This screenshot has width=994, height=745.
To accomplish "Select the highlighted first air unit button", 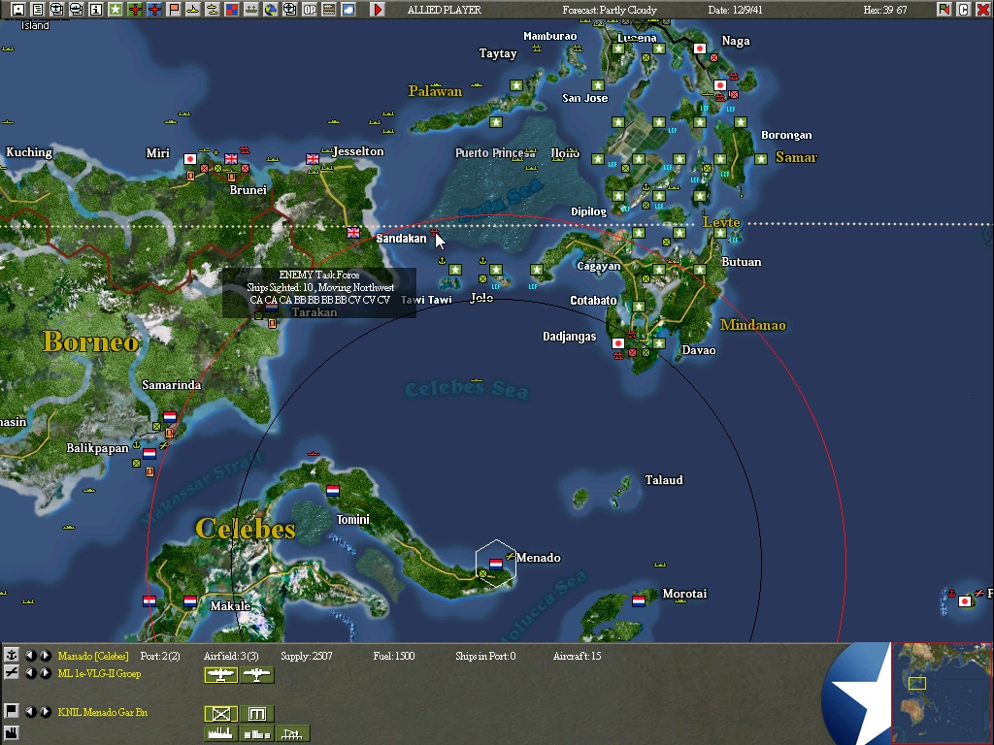I will tap(221, 675).
